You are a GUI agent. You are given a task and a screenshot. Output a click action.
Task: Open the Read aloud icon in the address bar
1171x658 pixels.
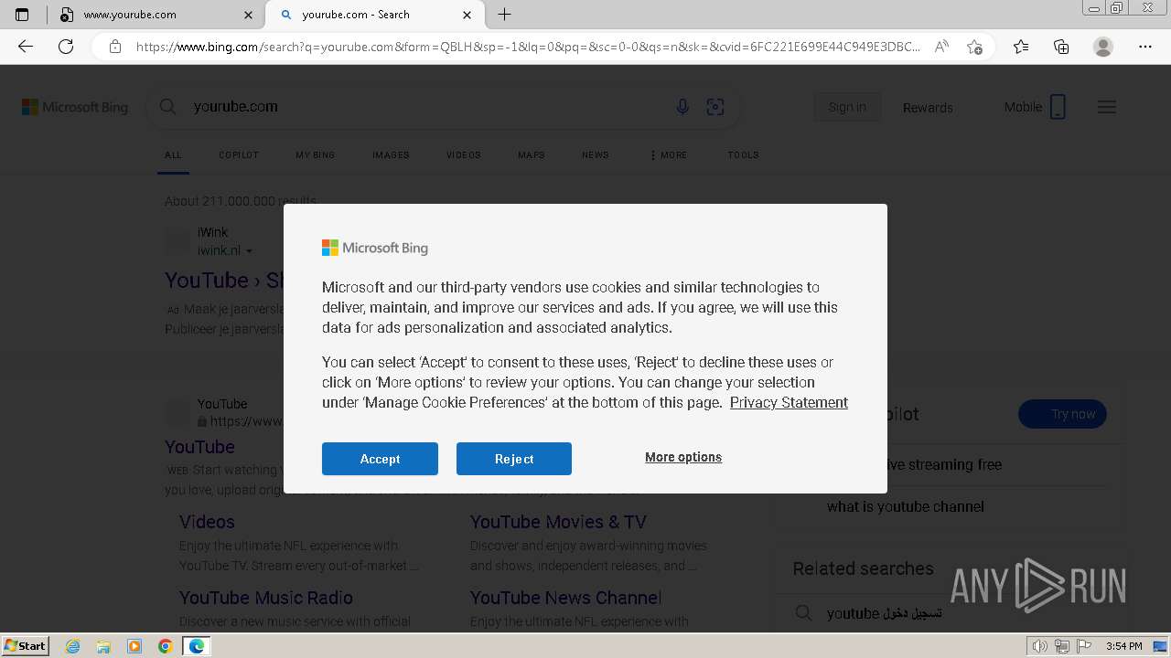tap(941, 47)
